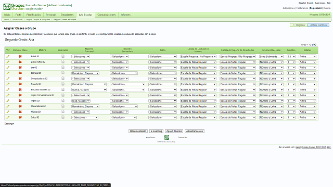Change Créditos dropdown for Ballet 02

click(x=291, y=57)
